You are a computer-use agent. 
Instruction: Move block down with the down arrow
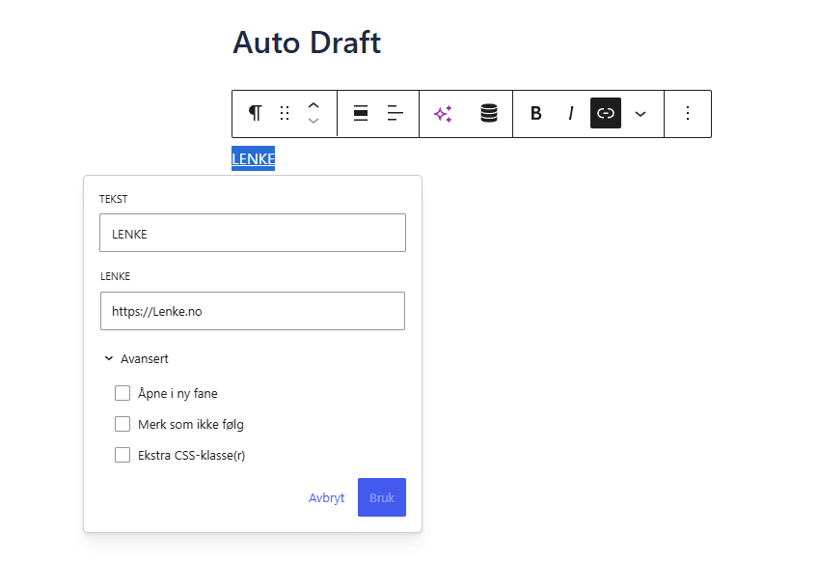click(313, 121)
